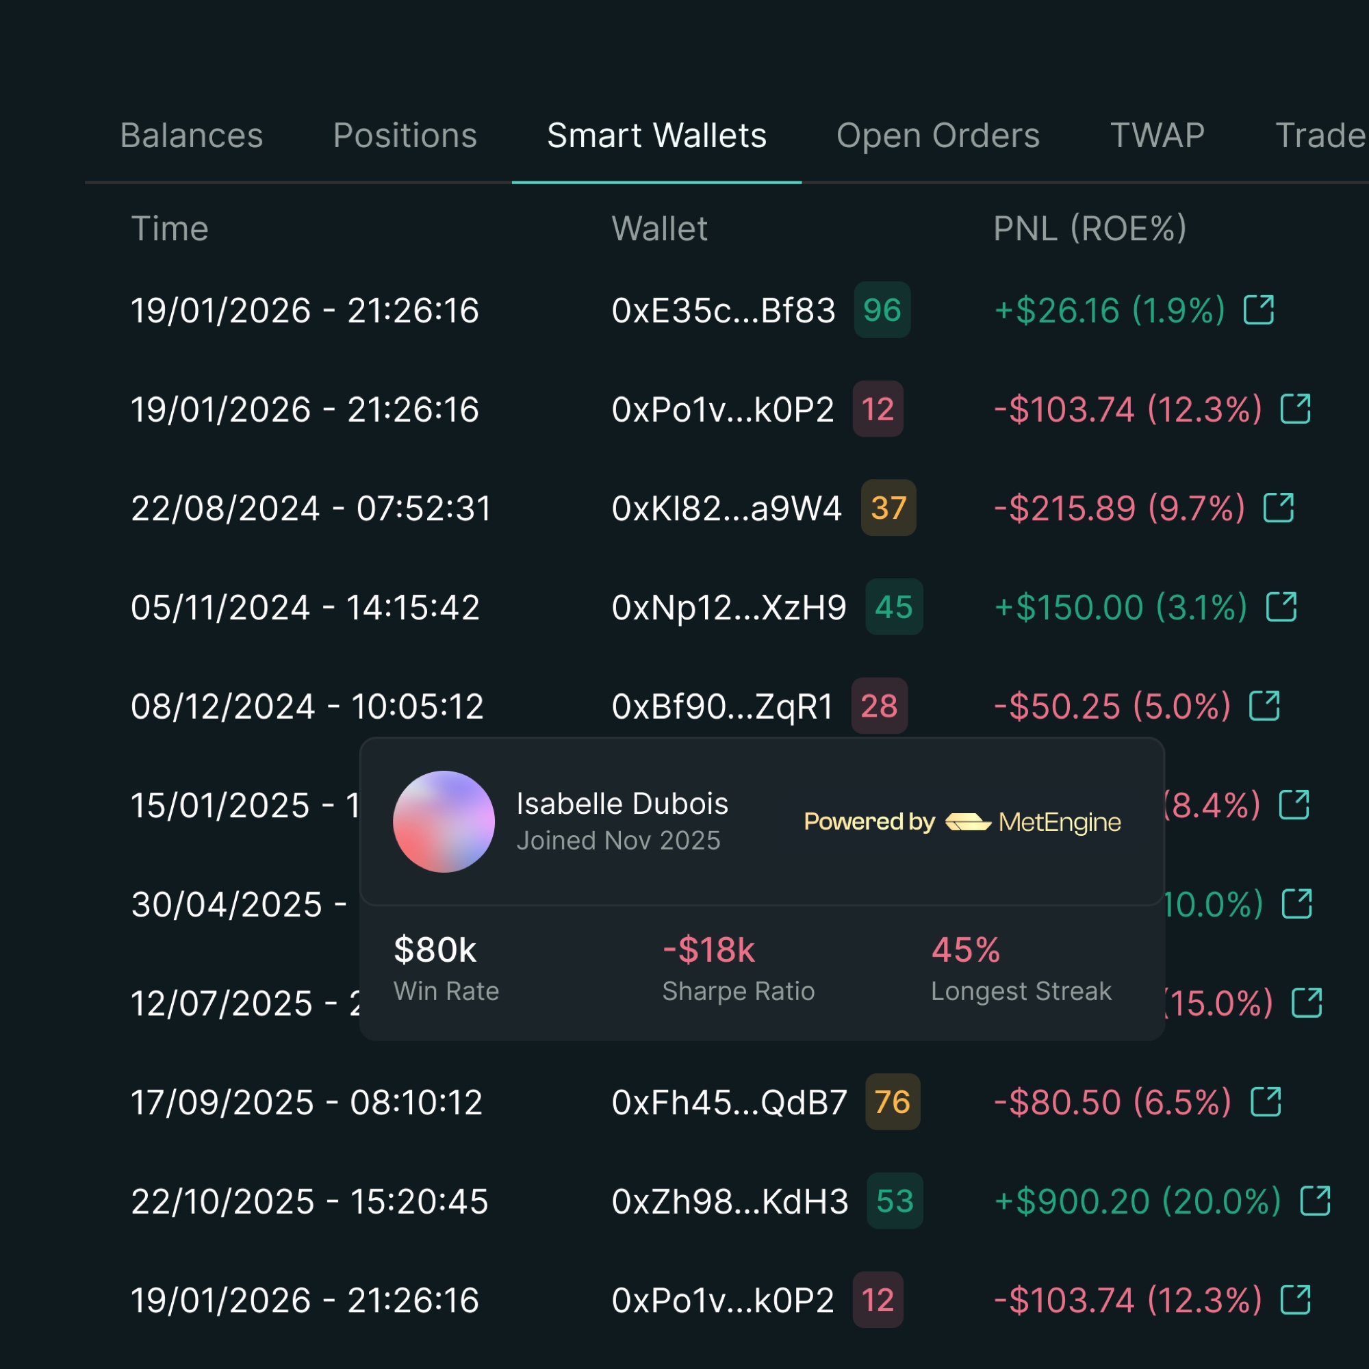Select the Smart Wallets tab

[657, 136]
